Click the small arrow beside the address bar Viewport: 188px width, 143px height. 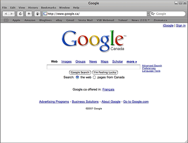point(148,14)
